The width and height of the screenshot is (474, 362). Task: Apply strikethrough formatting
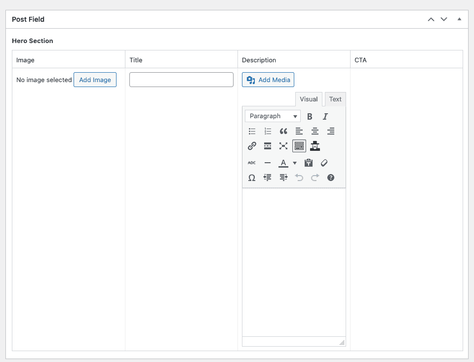tap(252, 163)
